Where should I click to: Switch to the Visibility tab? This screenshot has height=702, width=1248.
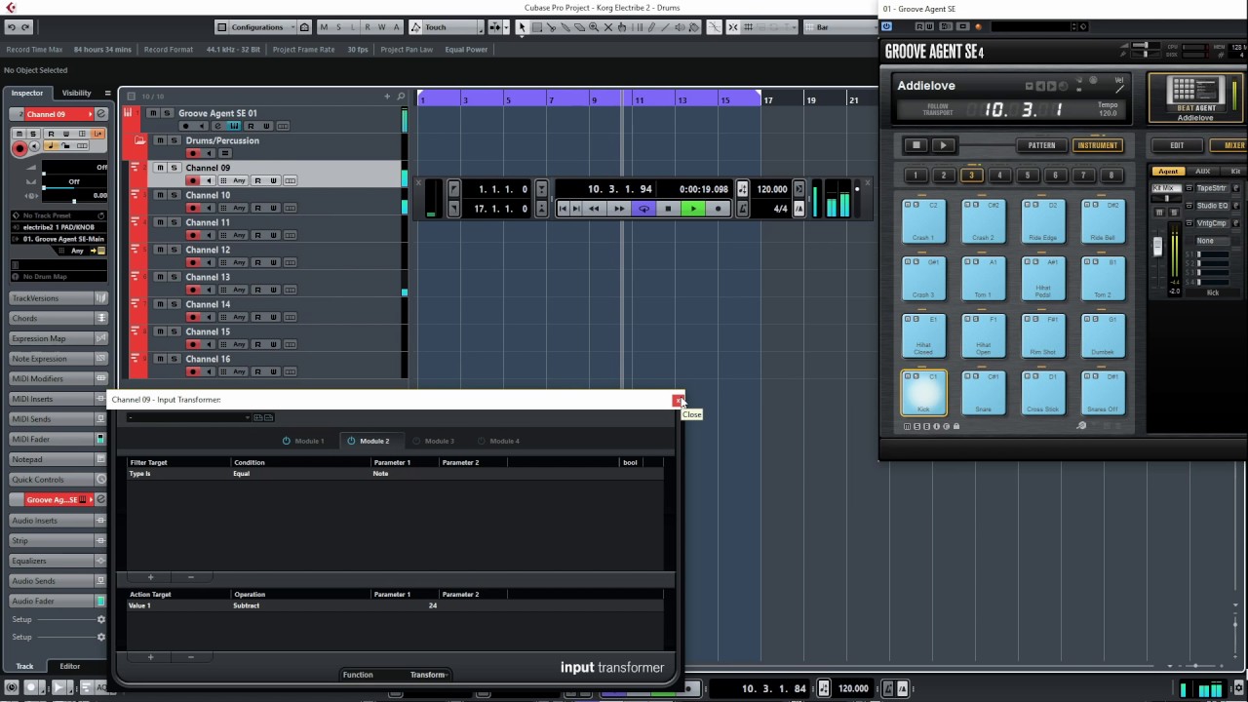(x=76, y=93)
